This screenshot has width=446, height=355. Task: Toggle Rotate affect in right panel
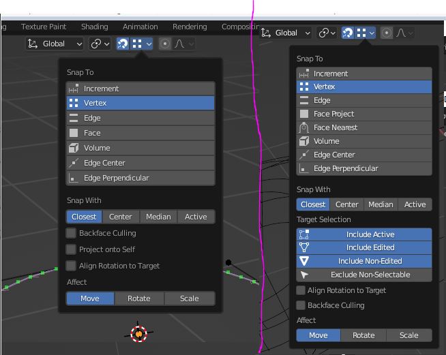363,335
